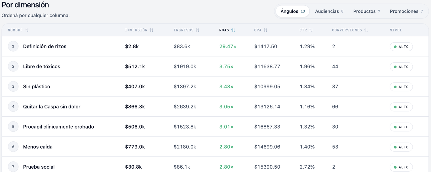Click the 1.16% CTR value

pyautogui.click(x=307, y=107)
